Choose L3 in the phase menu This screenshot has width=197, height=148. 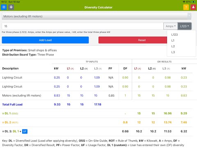[x=173, y=52]
